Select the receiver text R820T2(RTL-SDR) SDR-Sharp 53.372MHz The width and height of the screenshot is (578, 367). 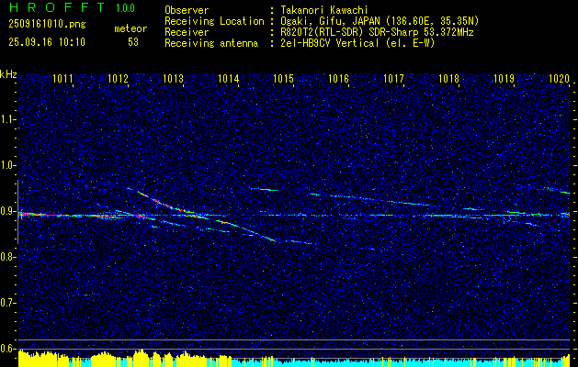coord(377,32)
